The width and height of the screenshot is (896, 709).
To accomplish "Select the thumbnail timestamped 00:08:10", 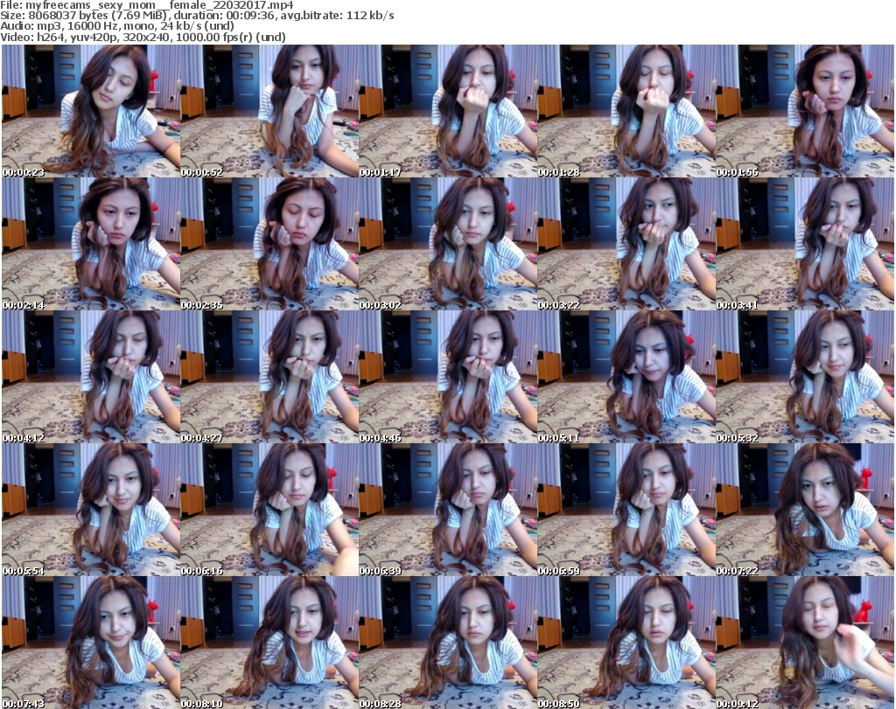I will 269,643.
